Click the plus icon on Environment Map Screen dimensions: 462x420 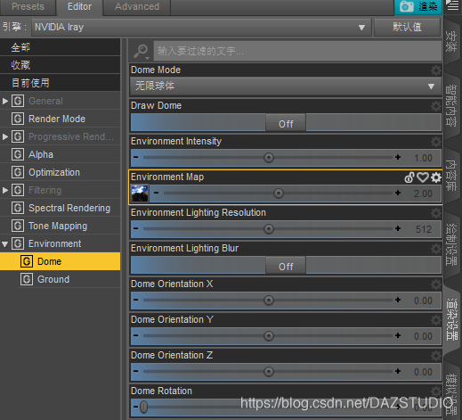point(398,193)
